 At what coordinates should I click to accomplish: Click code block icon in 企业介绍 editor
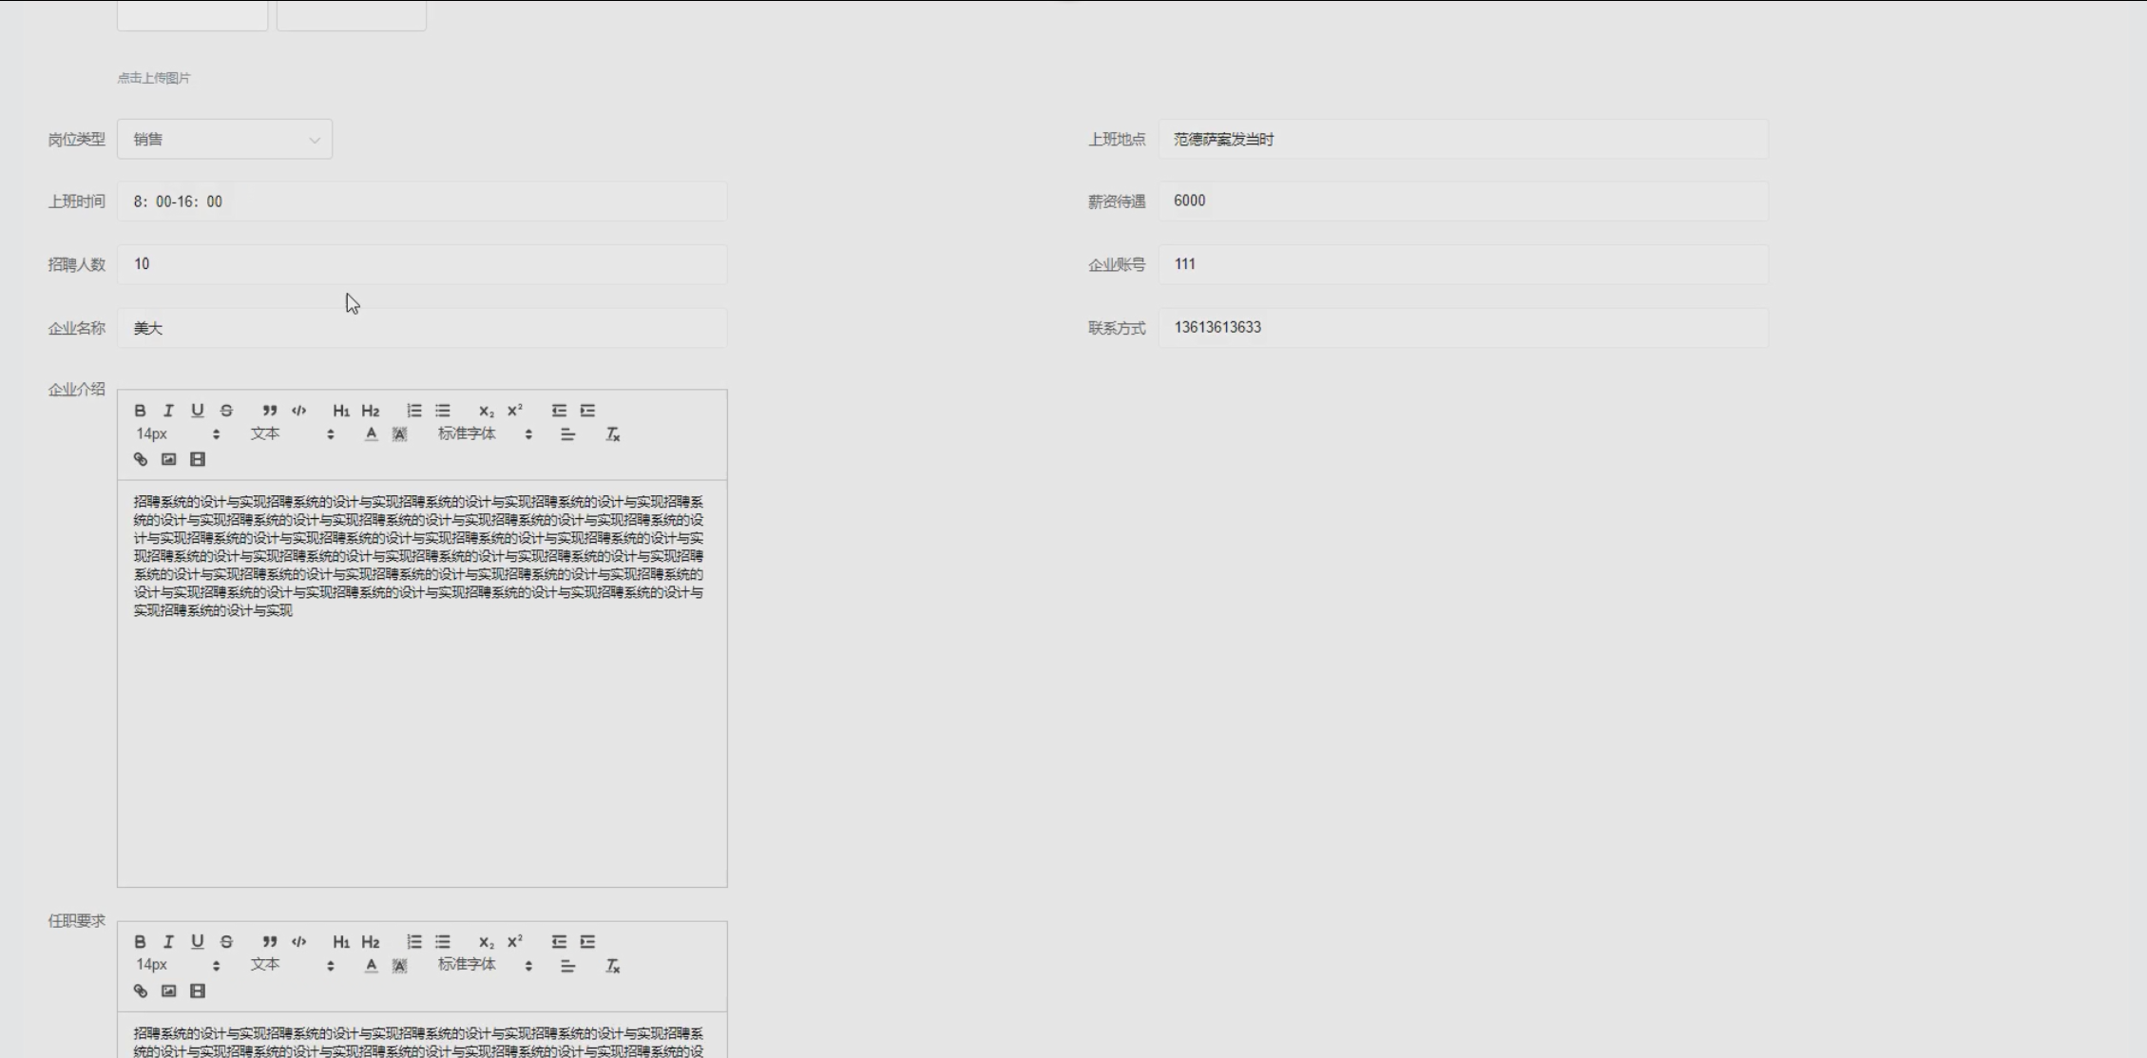coord(298,411)
